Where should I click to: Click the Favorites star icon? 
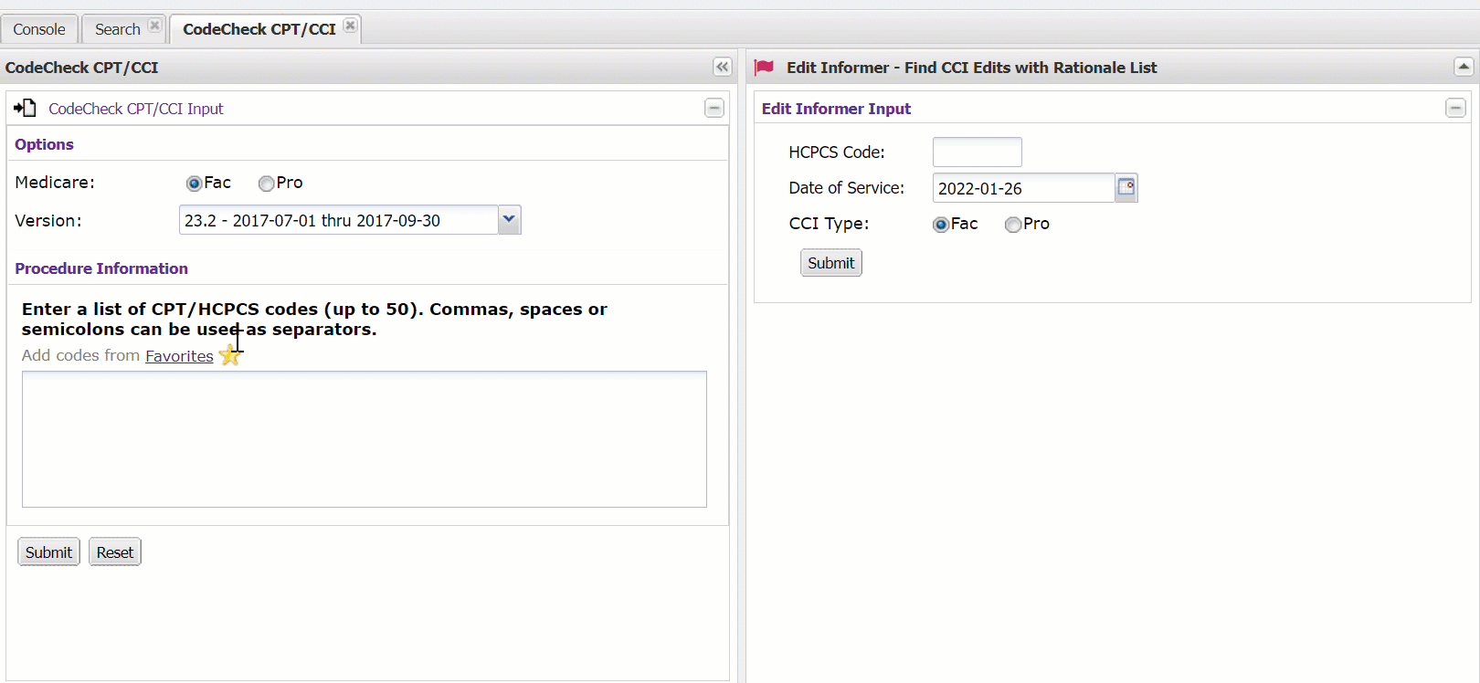(x=229, y=356)
